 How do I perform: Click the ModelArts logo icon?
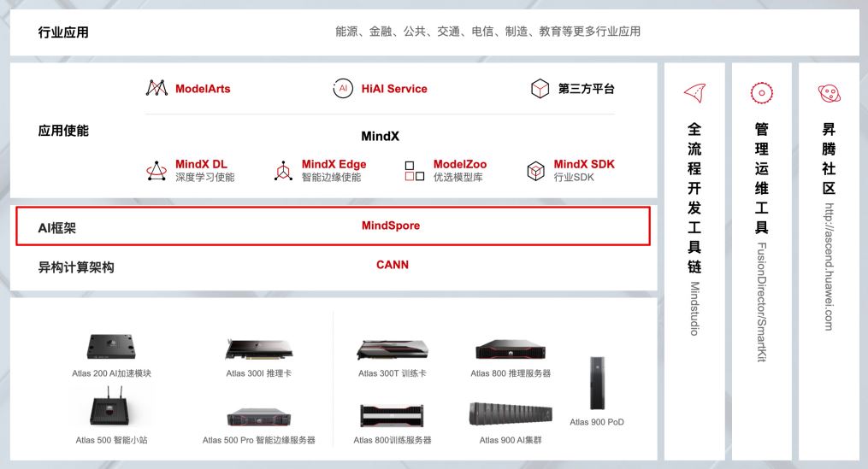pyautogui.click(x=156, y=88)
